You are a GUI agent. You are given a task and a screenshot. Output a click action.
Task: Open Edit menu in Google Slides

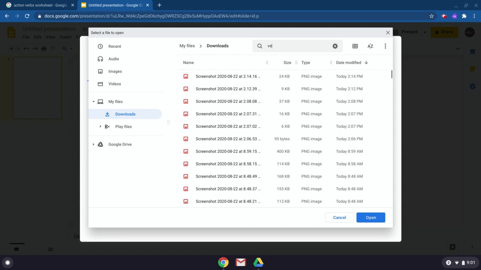point(38,37)
